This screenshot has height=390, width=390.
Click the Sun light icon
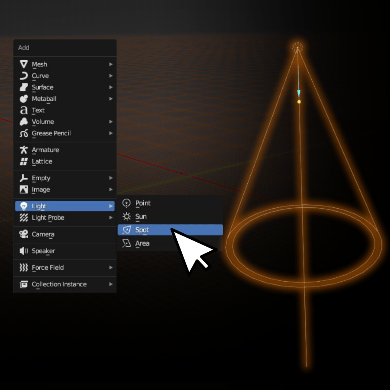127,216
